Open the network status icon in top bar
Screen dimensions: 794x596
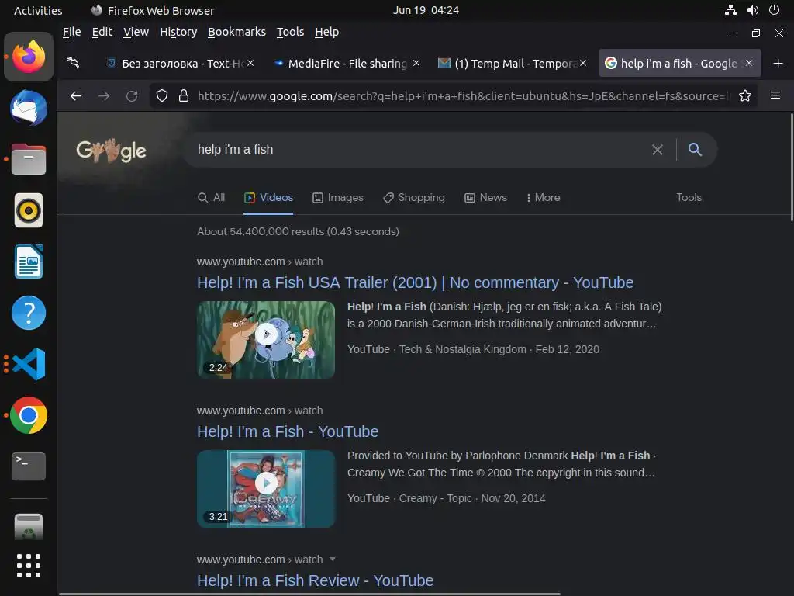[730, 10]
